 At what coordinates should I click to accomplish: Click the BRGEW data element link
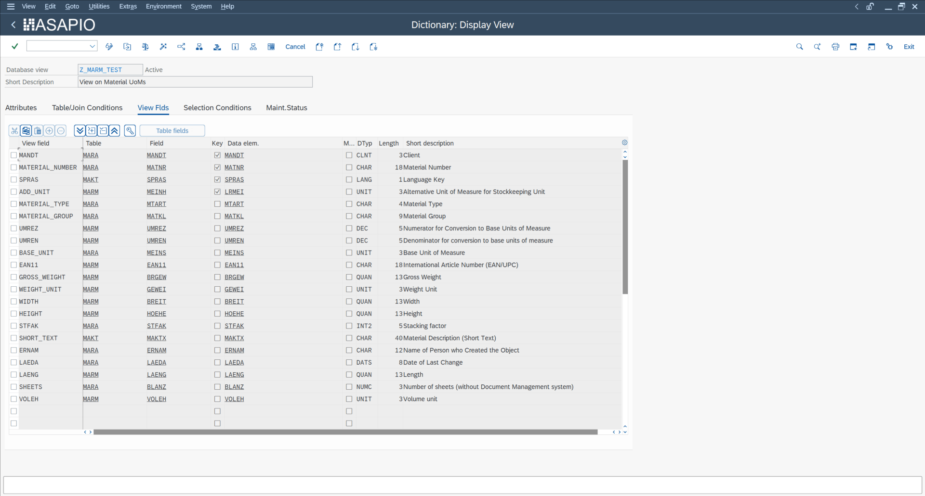click(234, 277)
